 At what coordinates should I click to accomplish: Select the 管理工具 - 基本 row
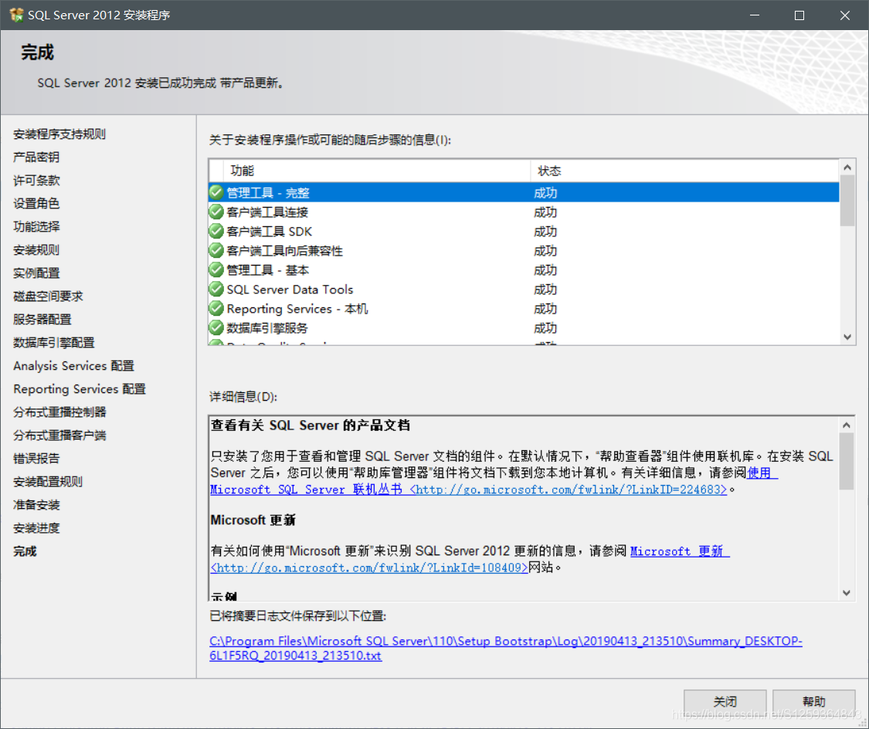pyautogui.click(x=524, y=270)
